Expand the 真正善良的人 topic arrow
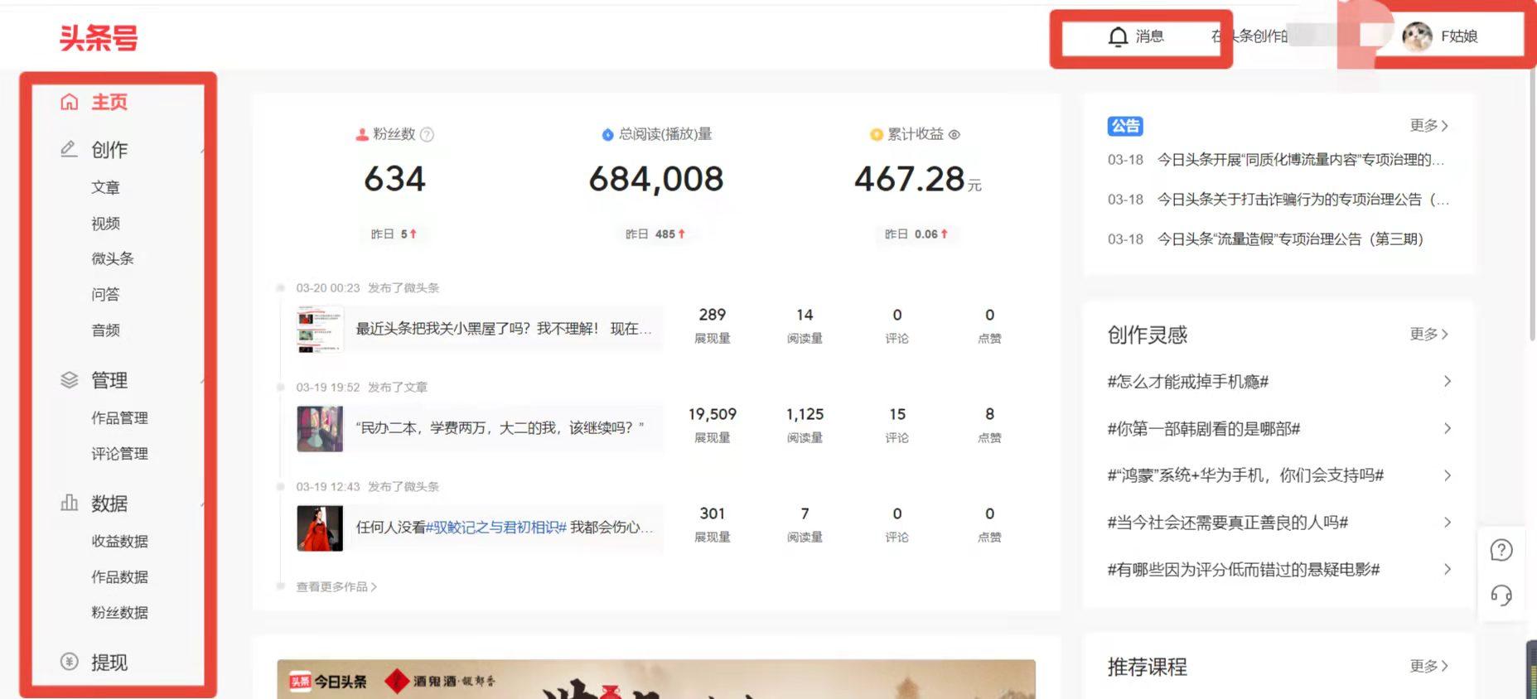This screenshot has height=699, width=1537. pyautogui.click(x=1447, y=522)
